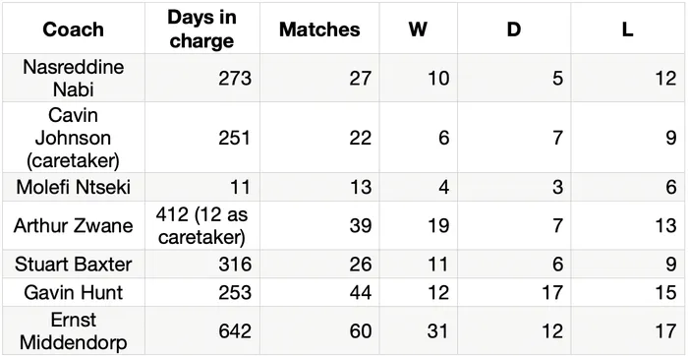Select Gavin Hunt's 17 draws value
Viewport: 688px width, 356px height.
click(552, 292)
